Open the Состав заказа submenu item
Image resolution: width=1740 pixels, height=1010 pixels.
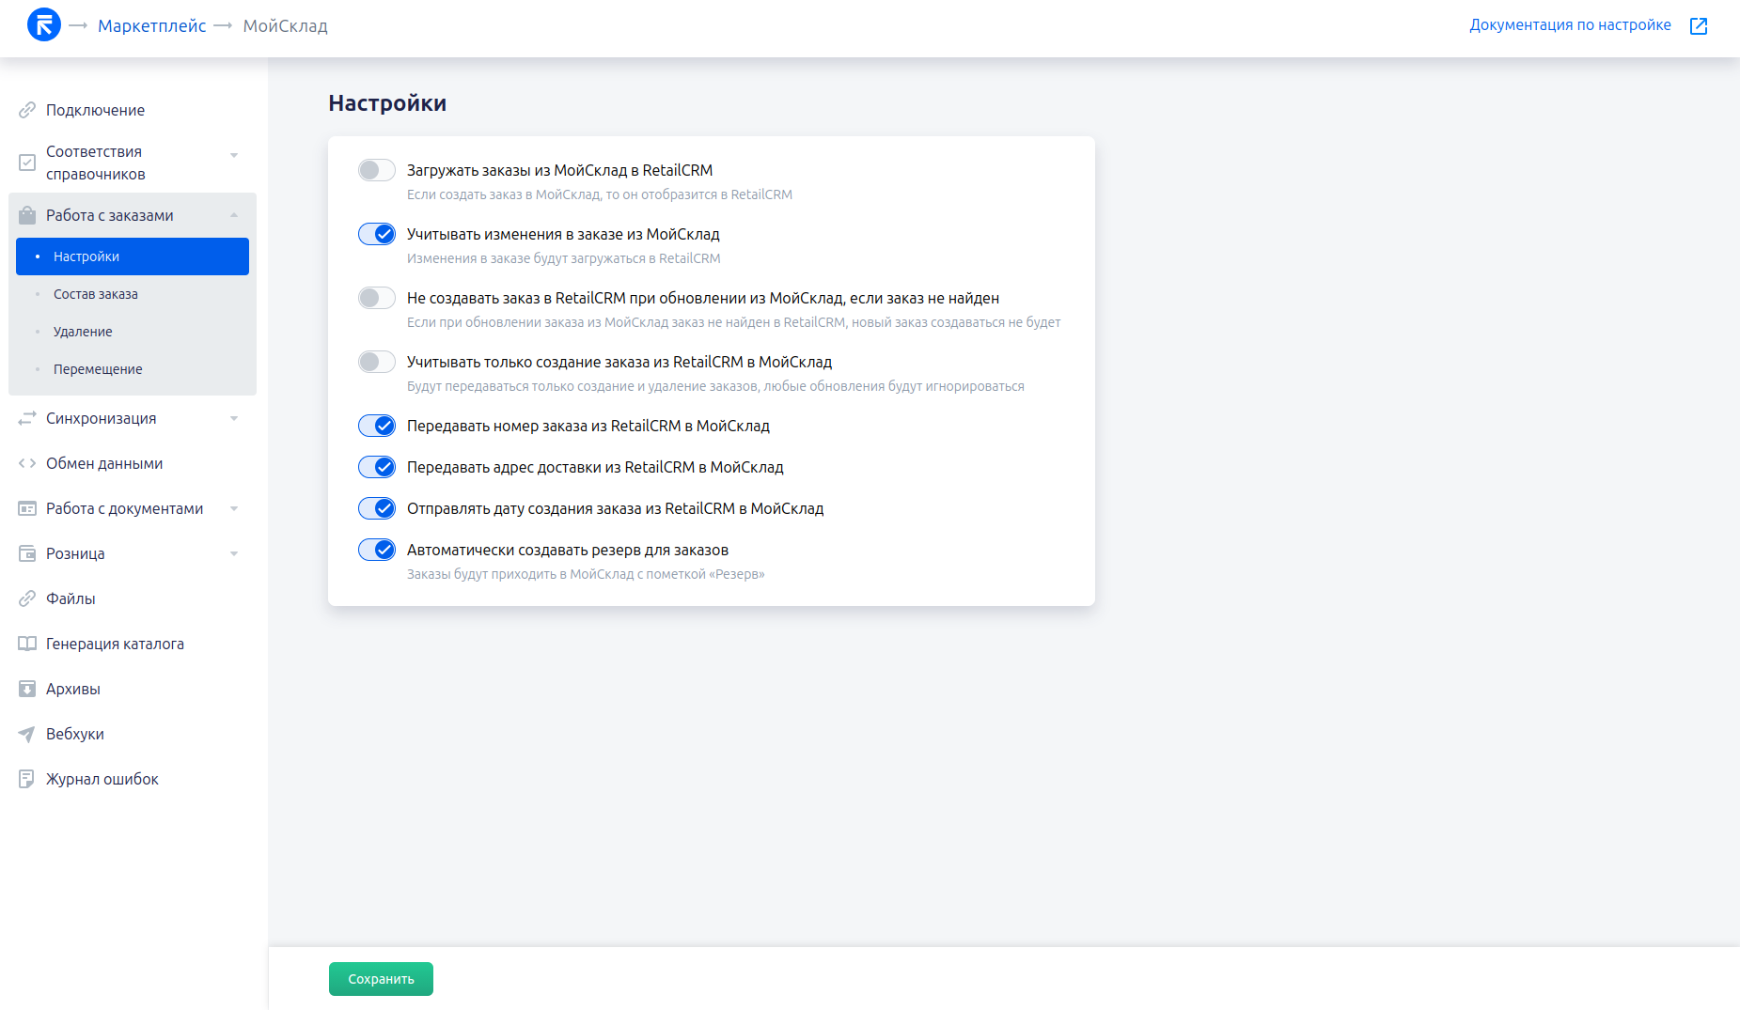[96, 294]
